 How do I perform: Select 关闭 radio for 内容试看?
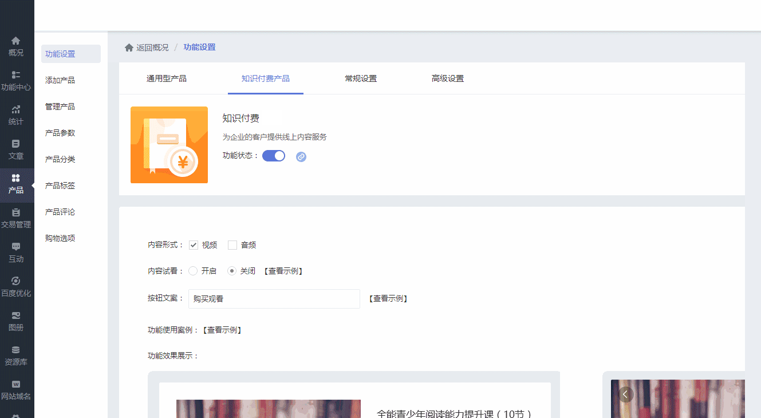232,271
